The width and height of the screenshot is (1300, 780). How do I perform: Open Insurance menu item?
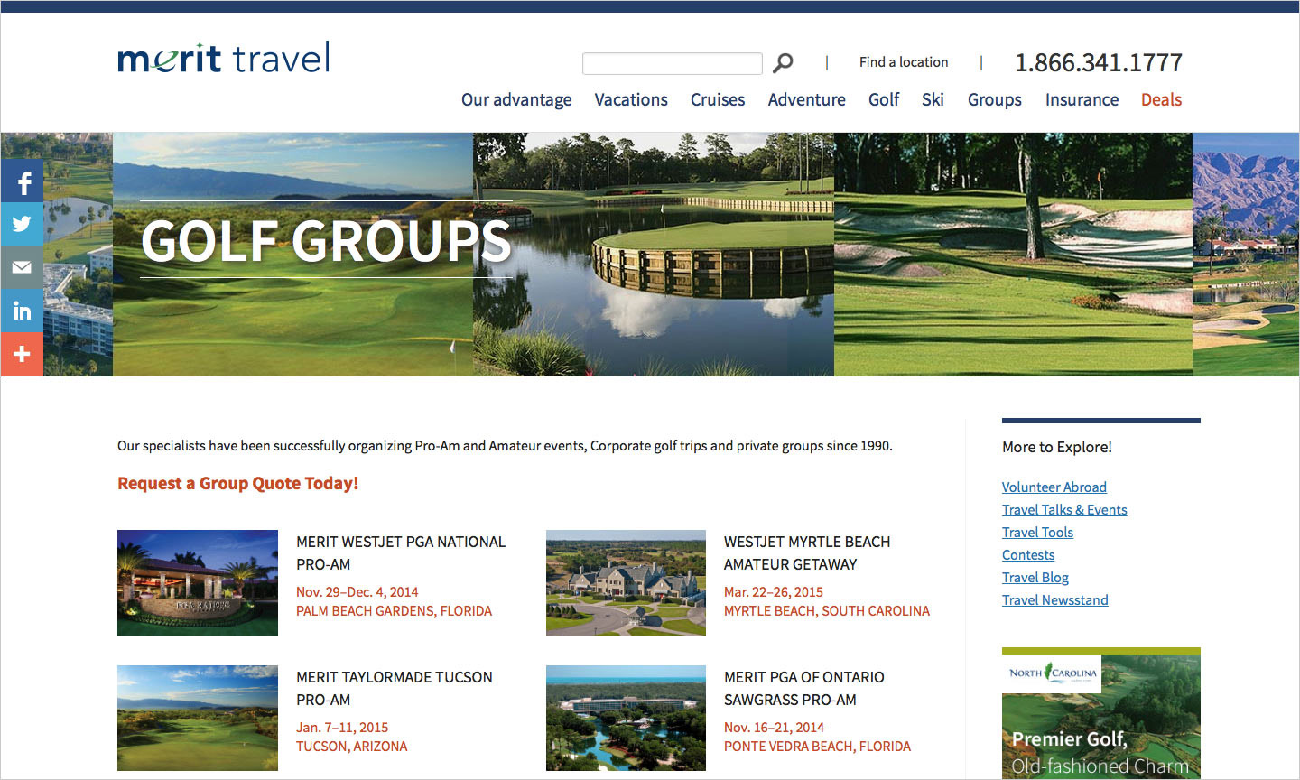(1082, 100)
